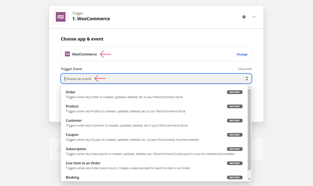Click the Coupon event description text
The image size is (313, 186).
[132, 140]
